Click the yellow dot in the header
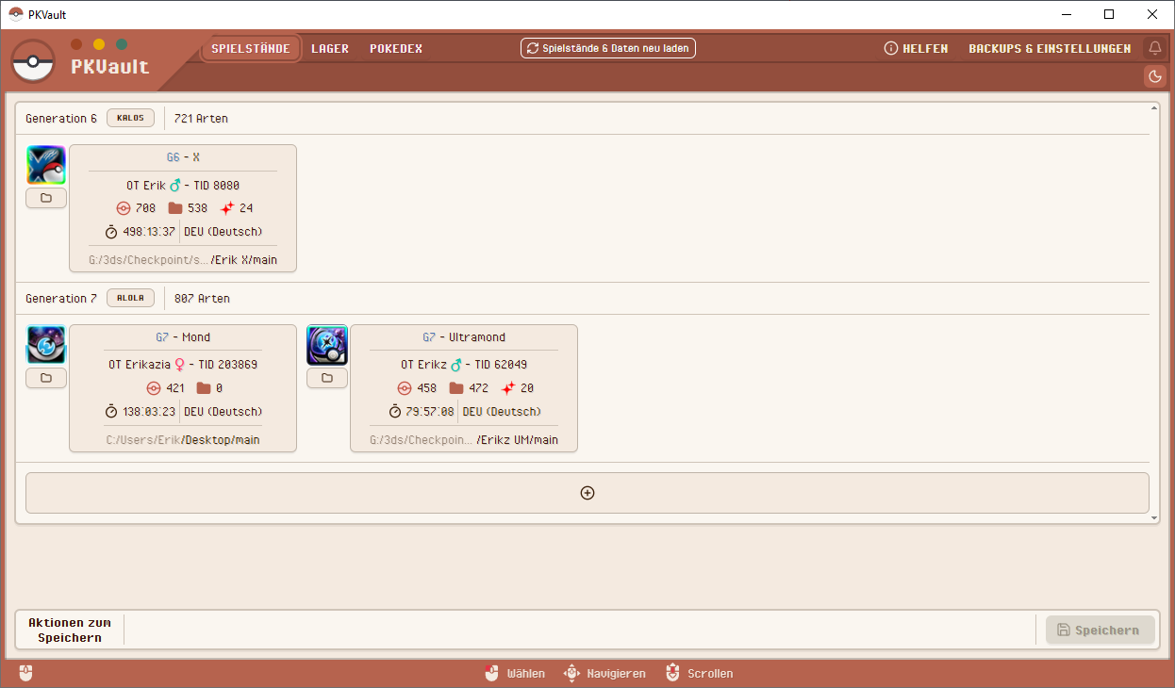The height and width of the screenshot is (688, 1175). pyautogui.click(x=99, y=44)
